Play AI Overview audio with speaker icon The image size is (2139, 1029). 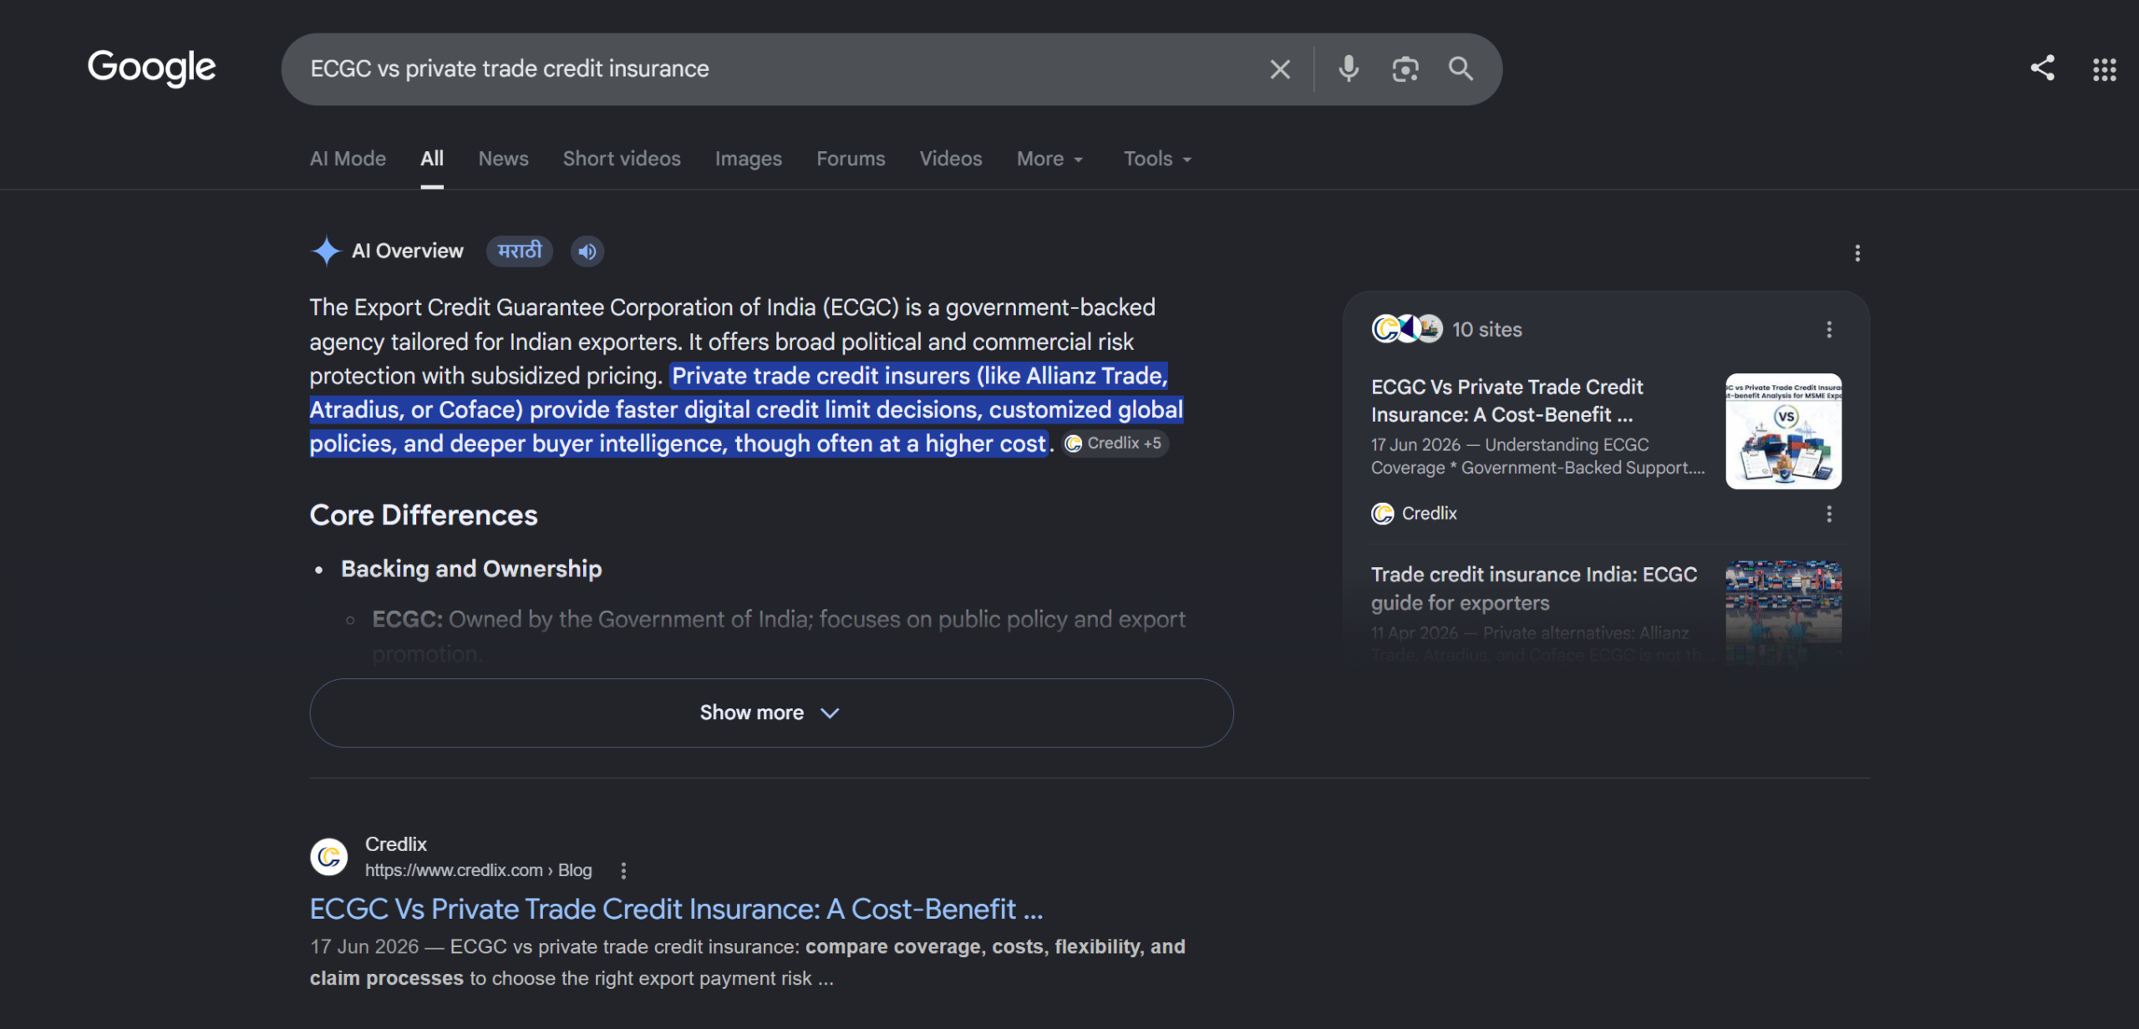pyautogui.click(x=587, y=251)
